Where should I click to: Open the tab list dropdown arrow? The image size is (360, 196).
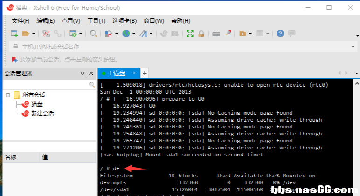pyautogui.click(x=357, y=74)
